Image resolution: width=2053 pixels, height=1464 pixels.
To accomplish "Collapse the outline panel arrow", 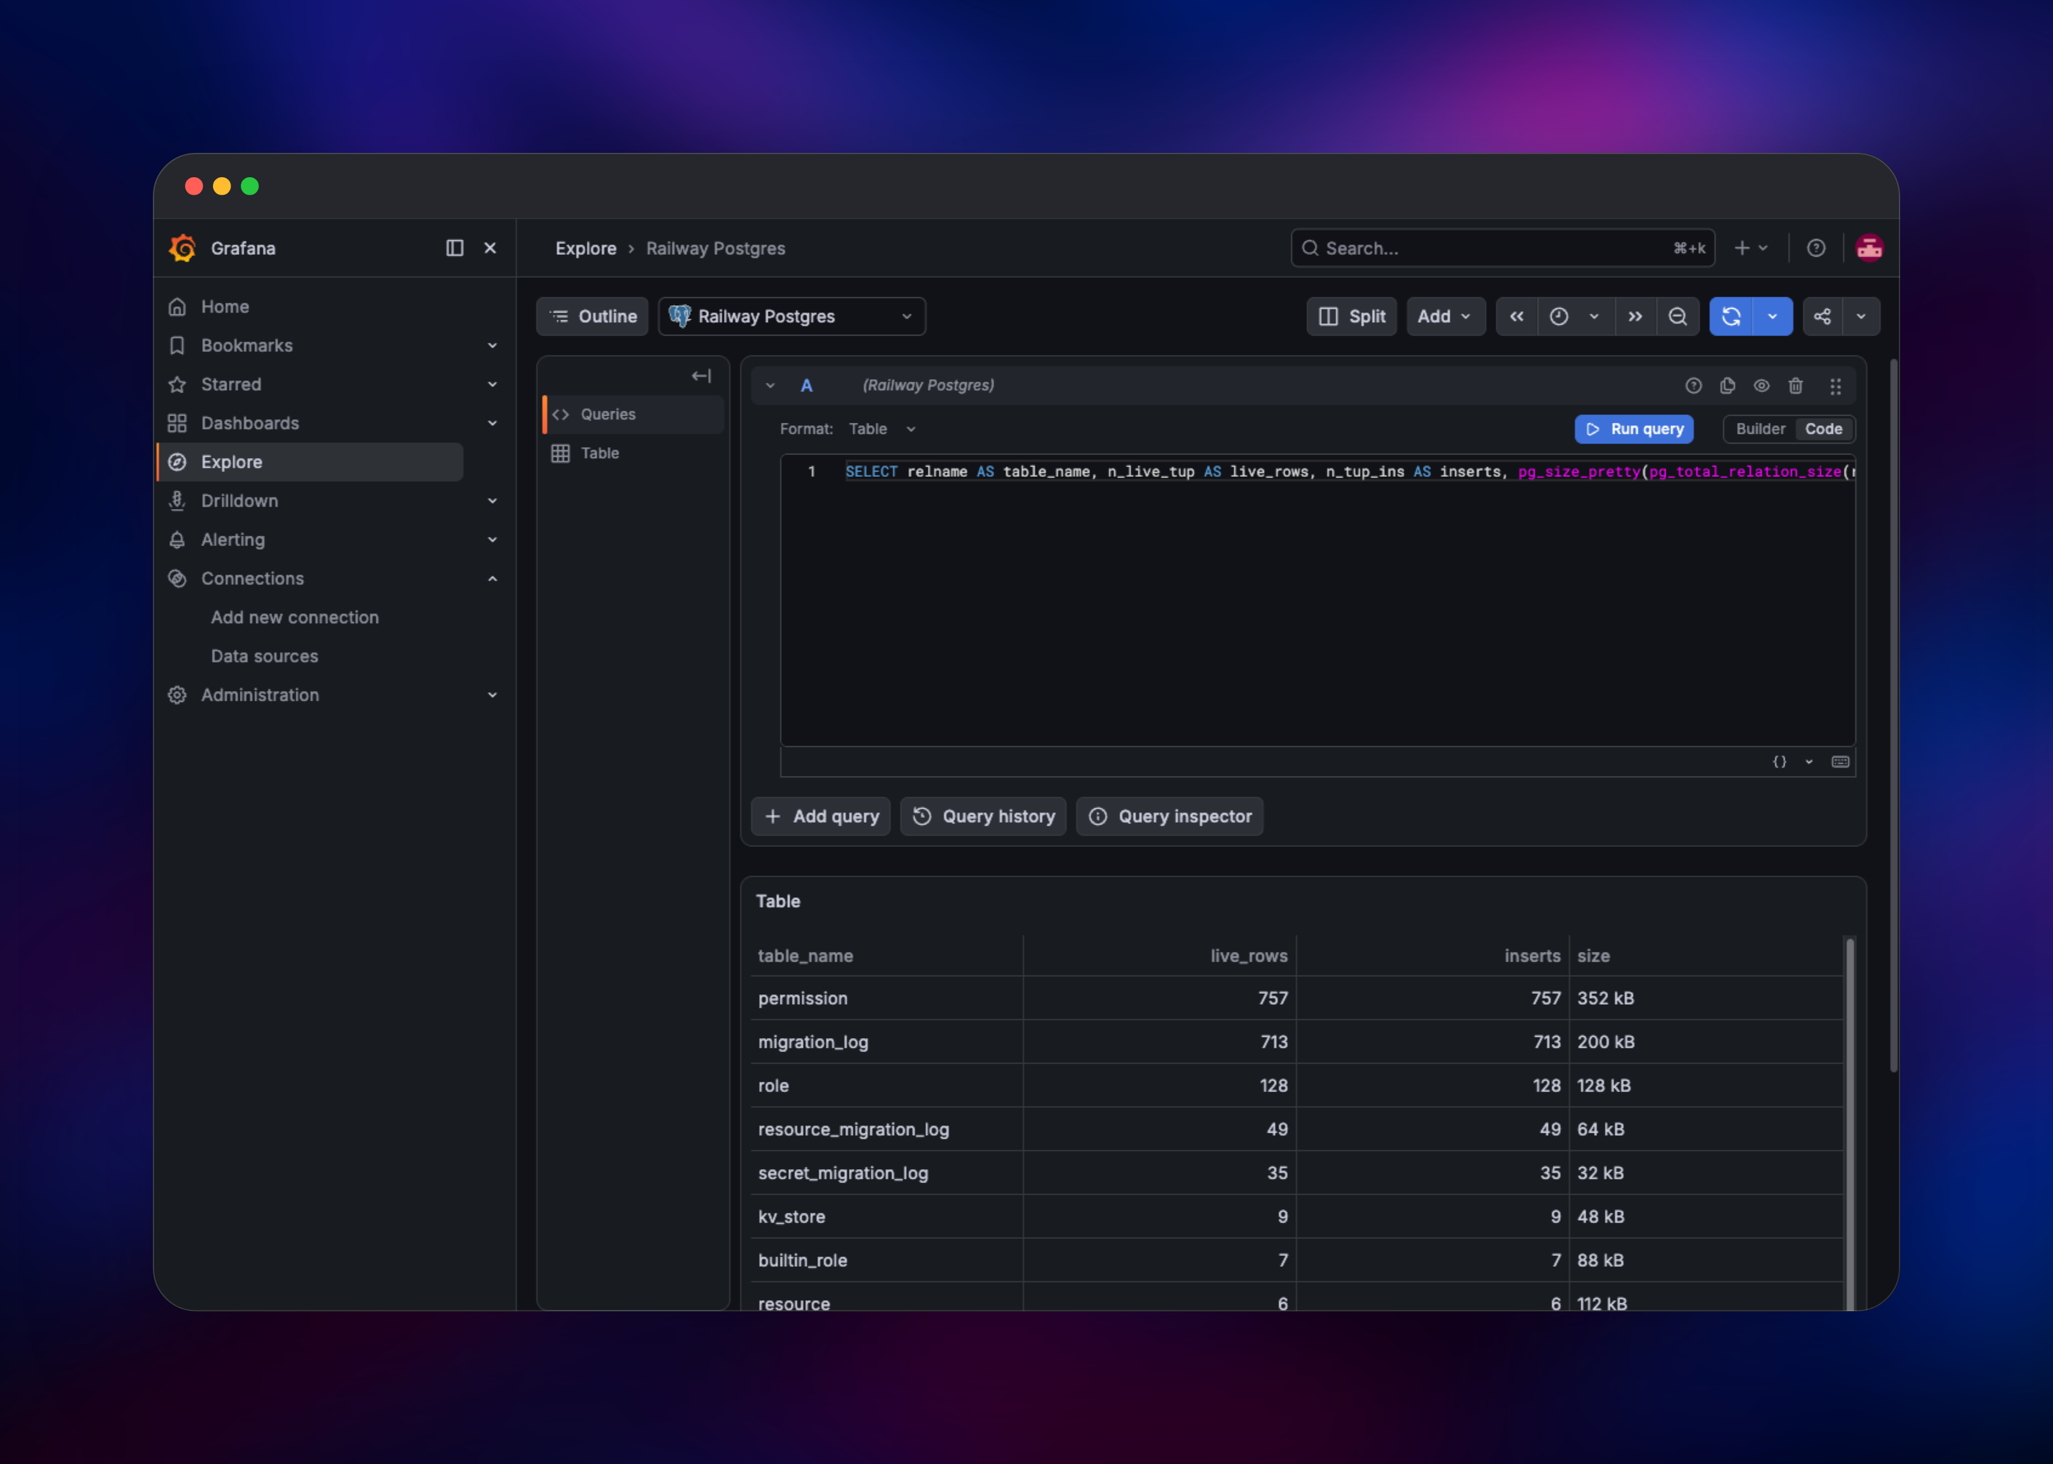I will 701,376.
